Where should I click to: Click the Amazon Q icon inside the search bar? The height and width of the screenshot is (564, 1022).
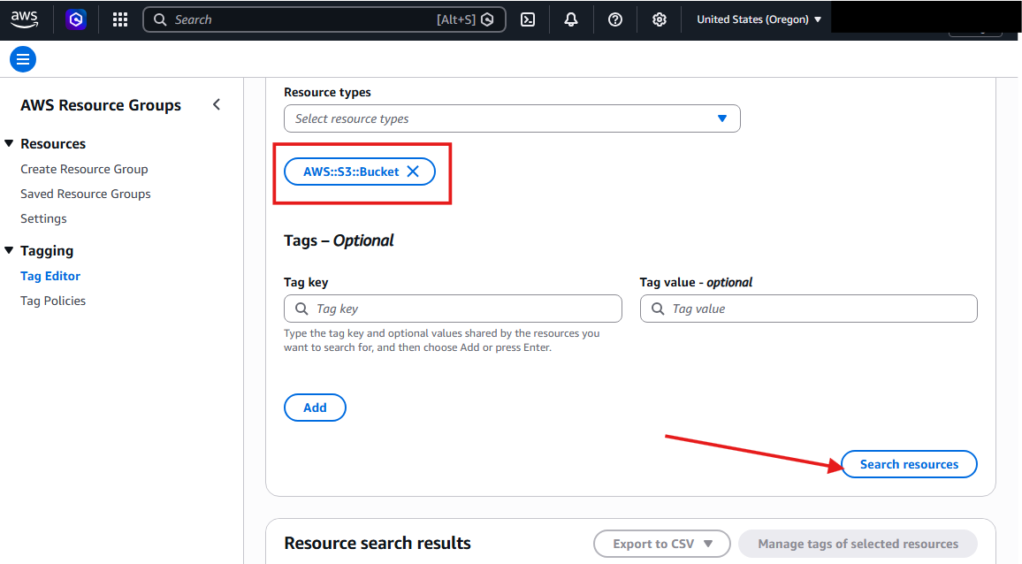click(x=487, y=19)
